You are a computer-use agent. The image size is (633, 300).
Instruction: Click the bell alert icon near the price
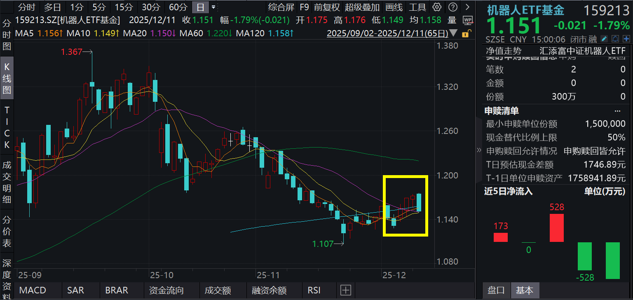[x=615, y=39]
